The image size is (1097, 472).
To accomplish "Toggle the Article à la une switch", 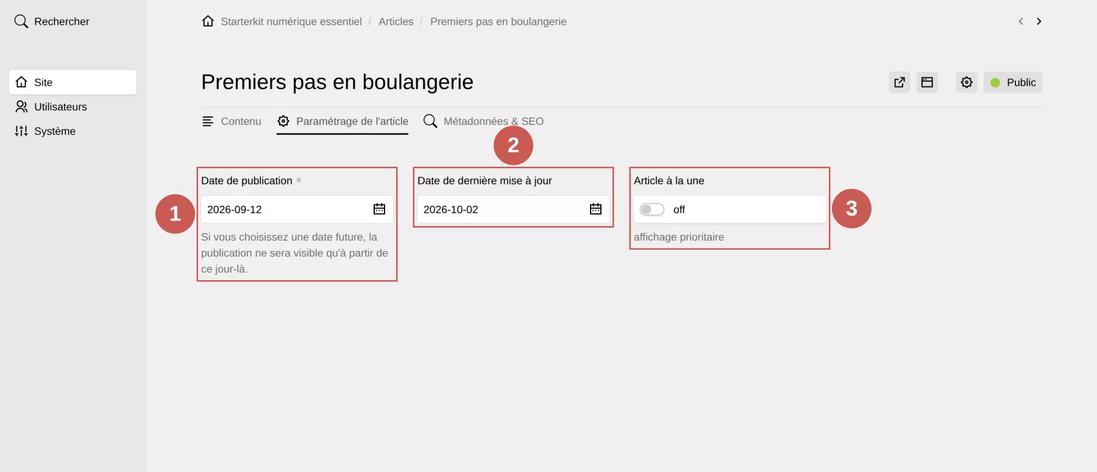I will pyautogui.click(x=651, y=210).
